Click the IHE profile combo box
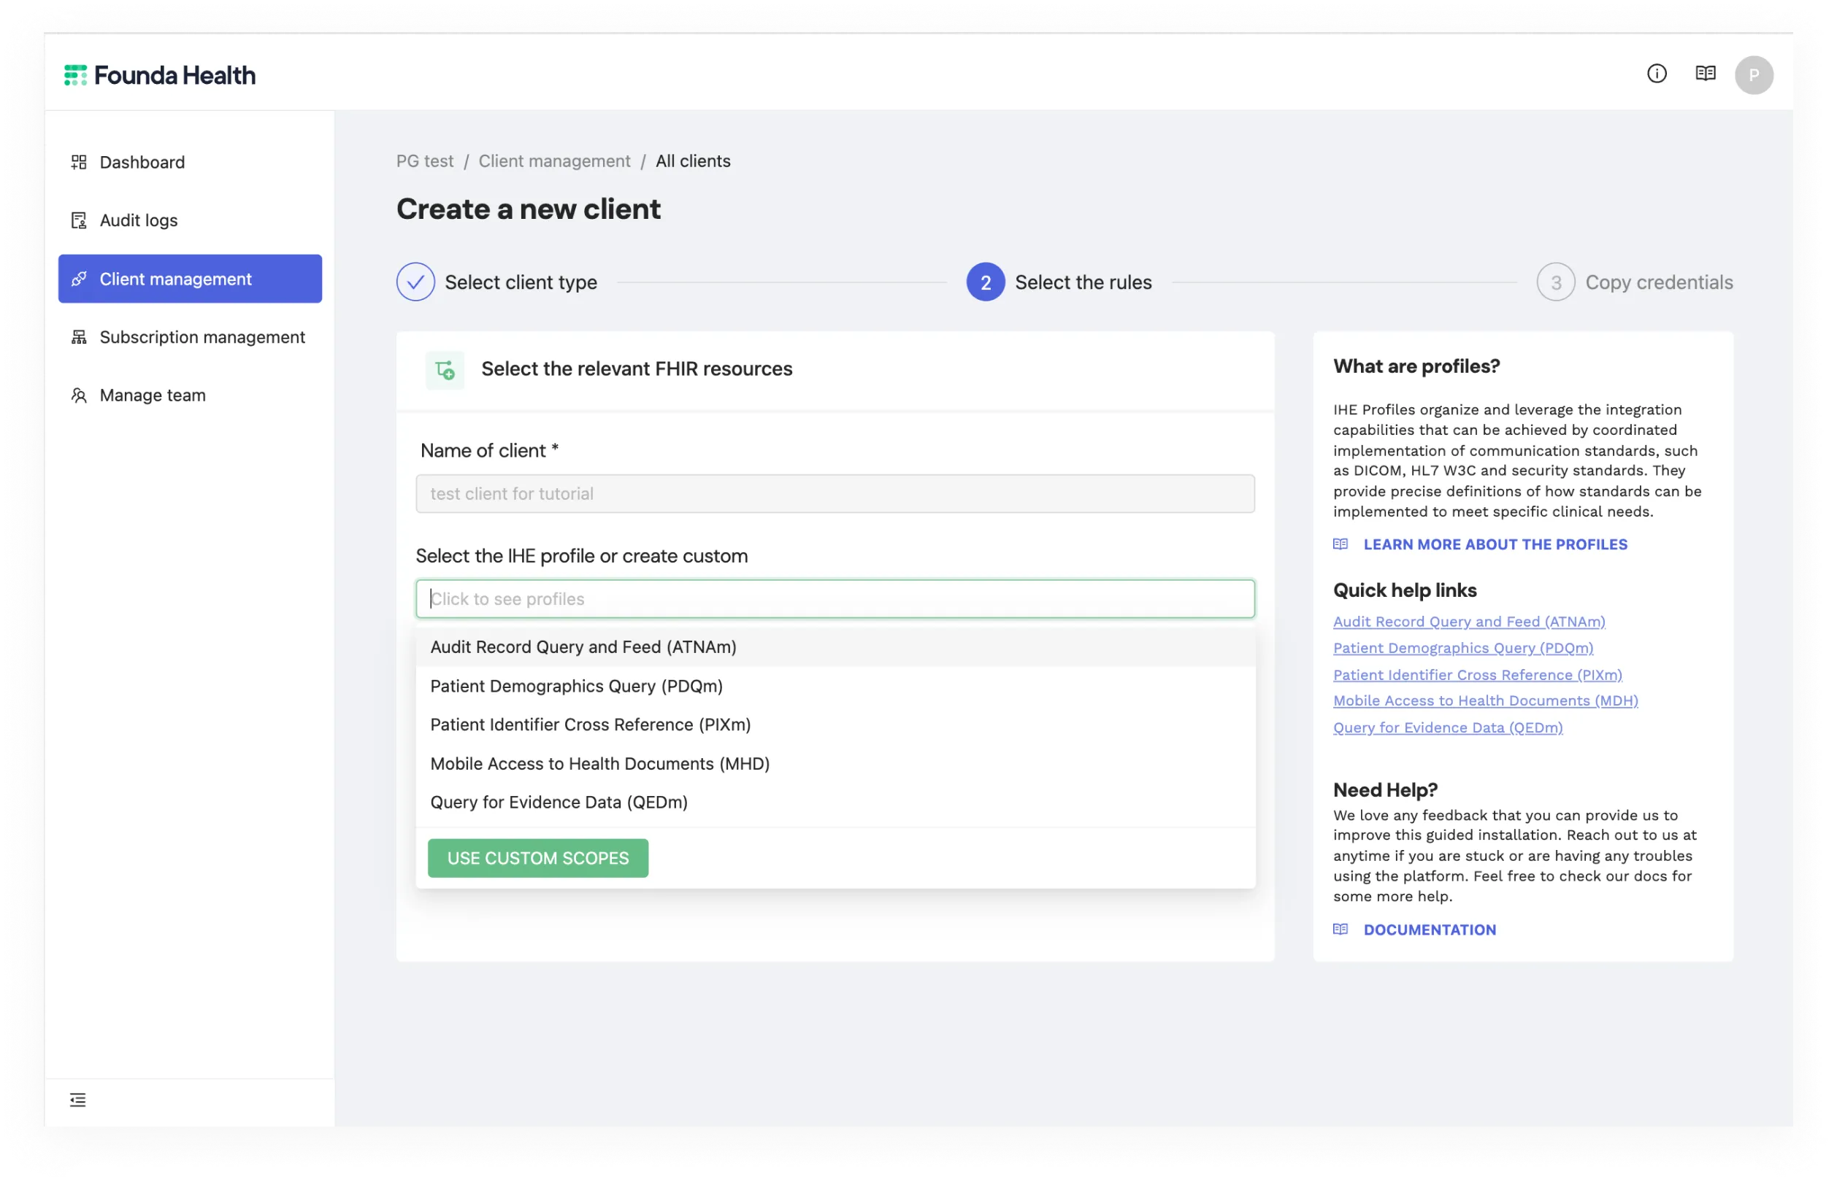This screenshot has width=1837, height=1182. (835, 599)
